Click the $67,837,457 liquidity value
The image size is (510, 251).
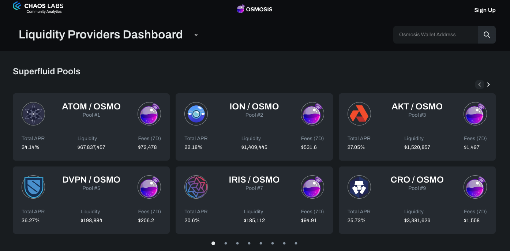tap(91, 147)
